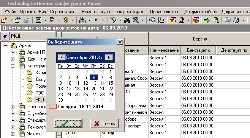Click the Отмена cancel button

coord(104,123)
